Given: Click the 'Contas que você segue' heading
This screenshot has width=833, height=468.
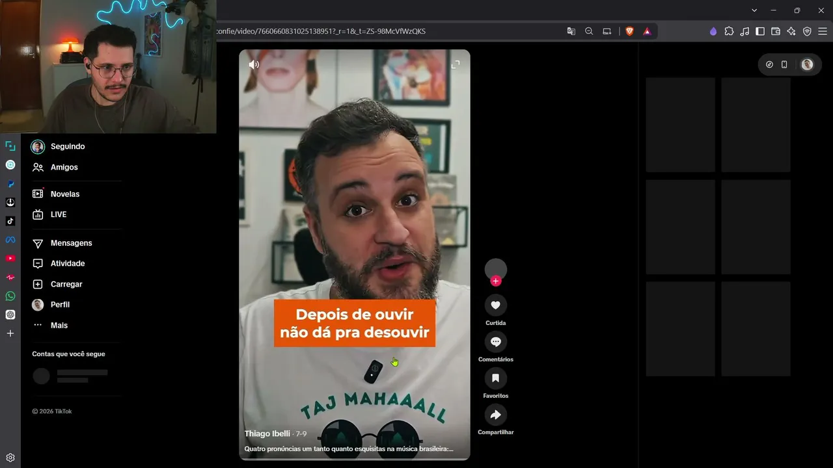Looking at the screenshot, I should (68, 354).
